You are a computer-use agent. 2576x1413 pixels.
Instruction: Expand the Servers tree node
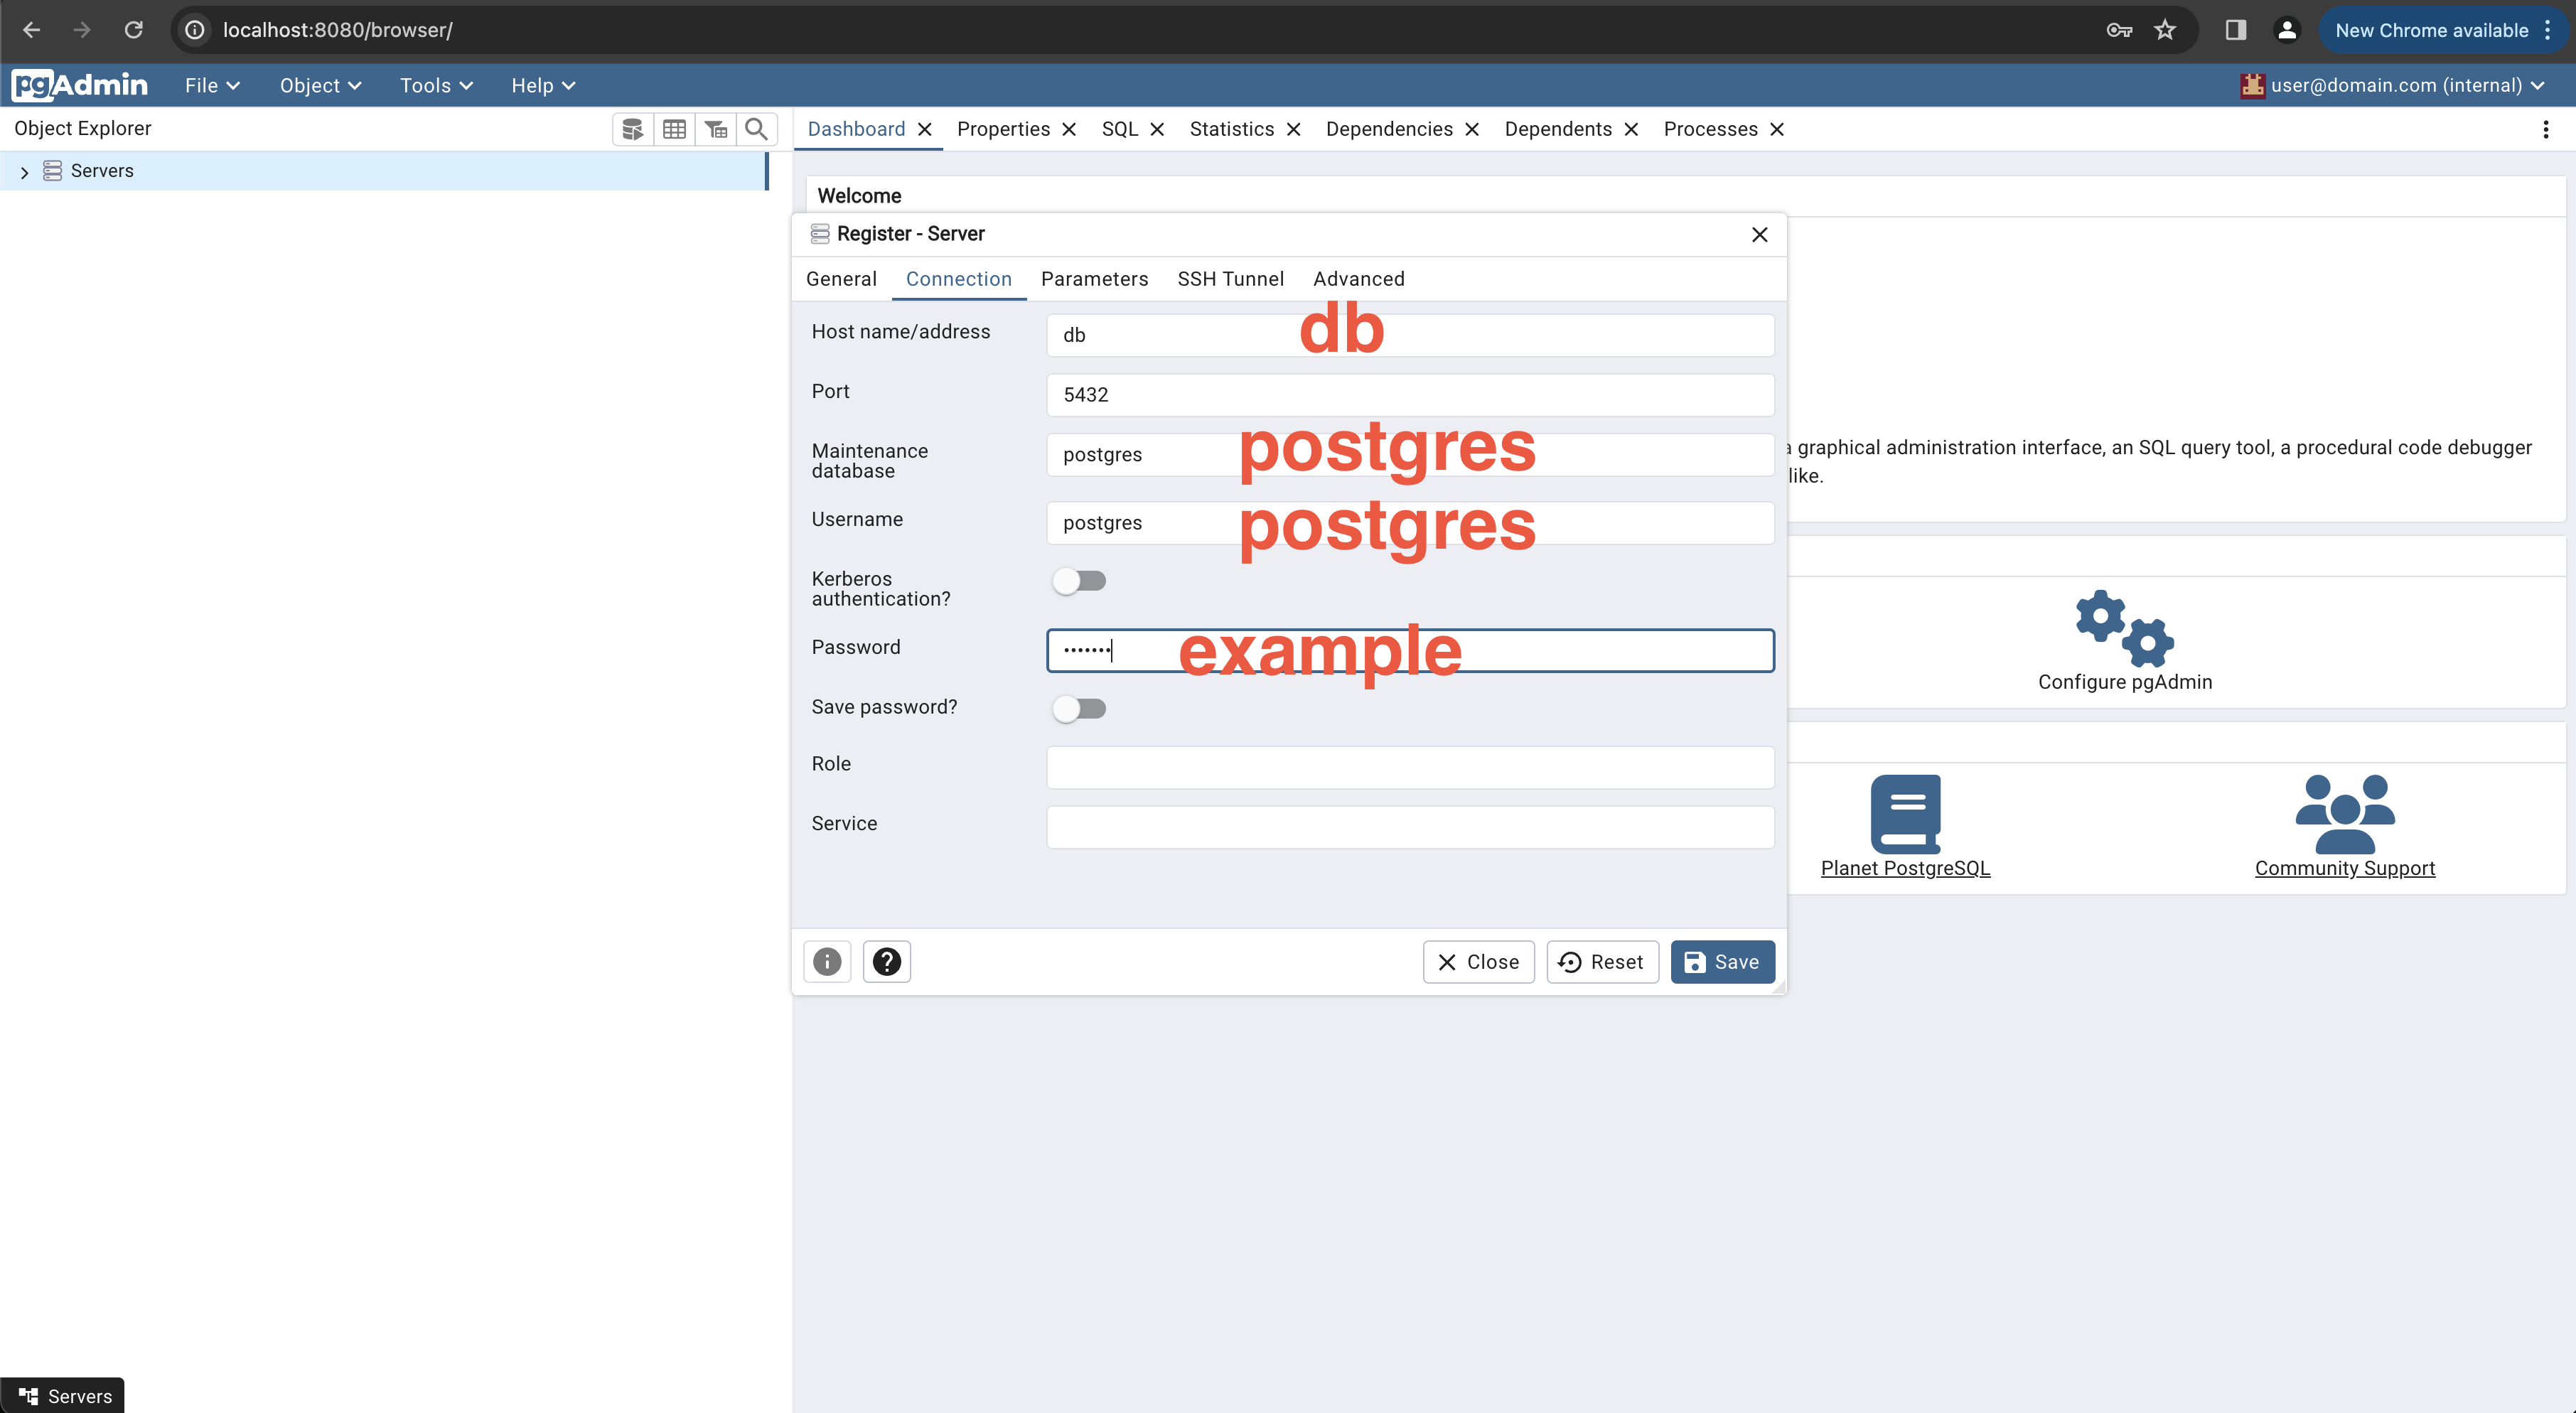pyautogui.click(x=24, y=172)
